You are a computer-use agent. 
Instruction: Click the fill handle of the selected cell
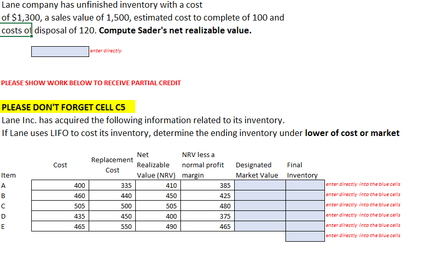[32, 36]
